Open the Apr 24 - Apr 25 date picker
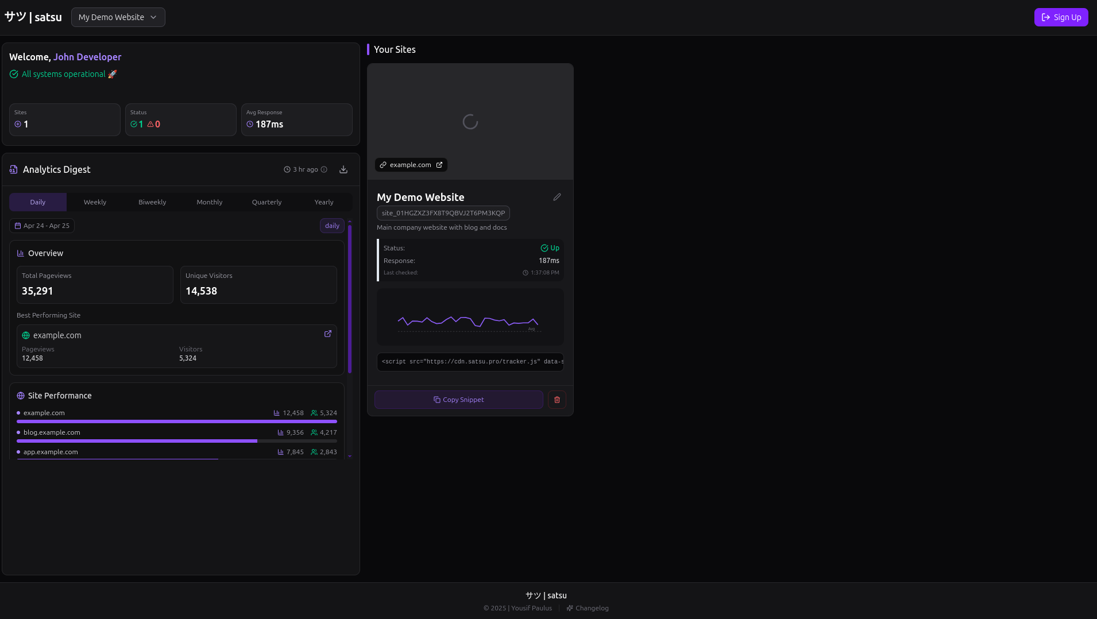Viewport: 1097px width, 619px height. [x=42, y=226]
